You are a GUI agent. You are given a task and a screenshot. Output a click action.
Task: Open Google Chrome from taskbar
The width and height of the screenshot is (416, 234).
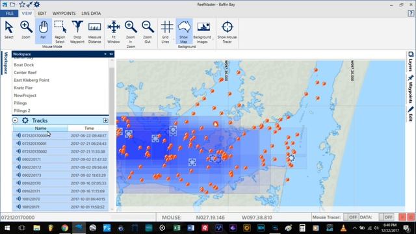tap(64, 228)
